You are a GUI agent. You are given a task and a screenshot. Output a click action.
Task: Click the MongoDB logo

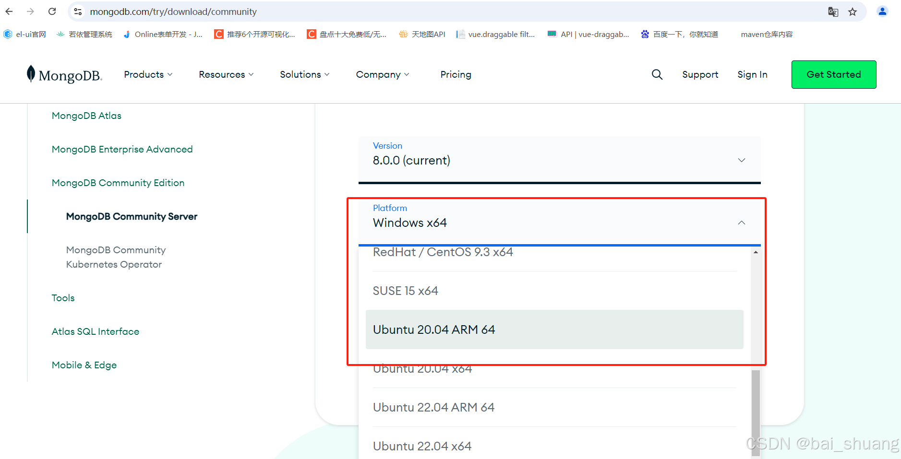point(64,74)
